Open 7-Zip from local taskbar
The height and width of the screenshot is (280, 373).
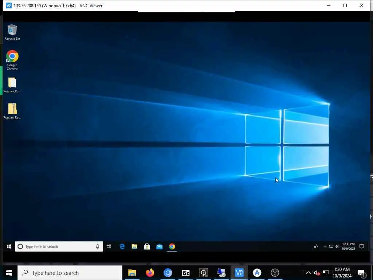click(x=185, y=273)
